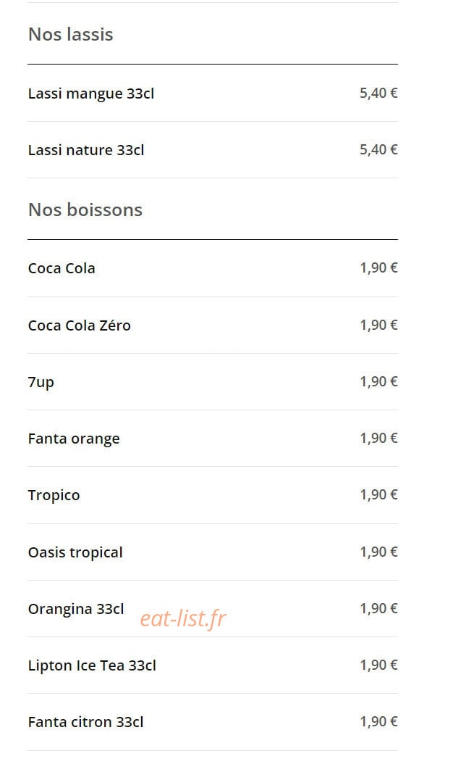Select the Fanta citron 33cl item

point(212,722)
